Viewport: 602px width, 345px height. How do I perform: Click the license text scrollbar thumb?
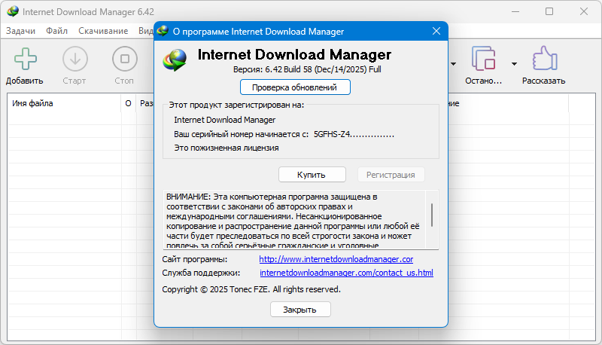pyautogui.click(x=432, y=215)
